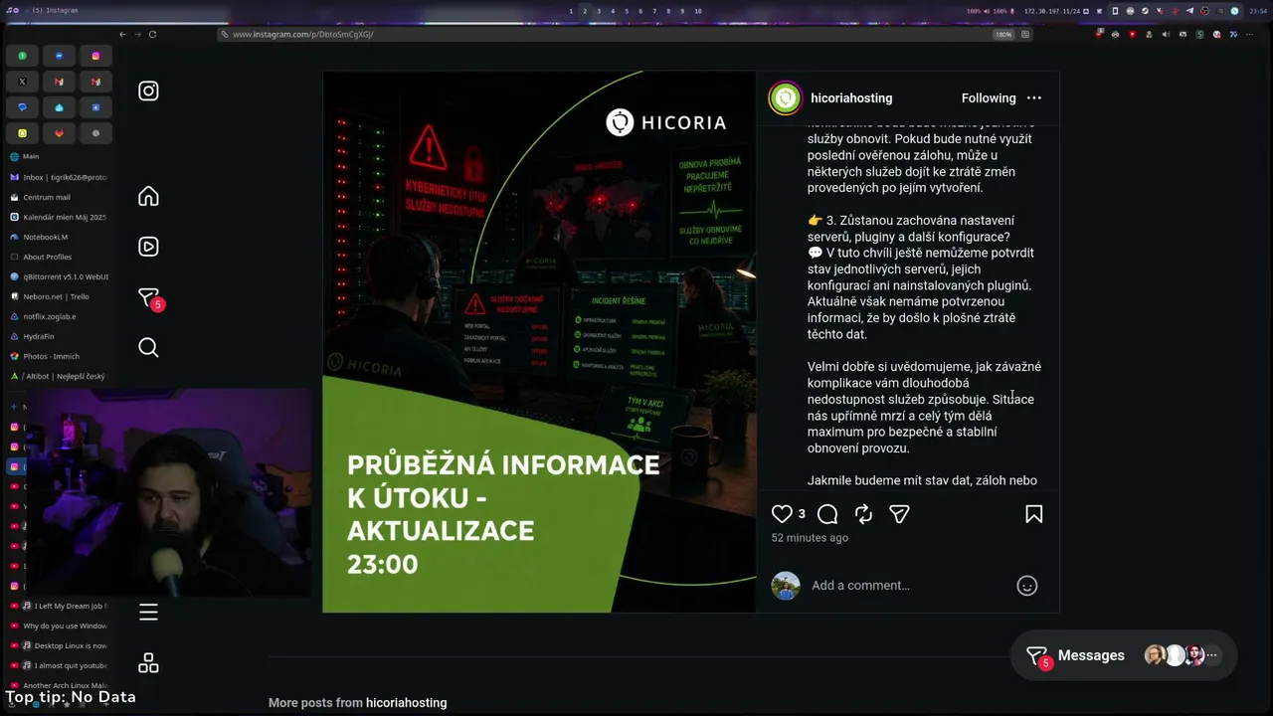Open the pinned Instagram tab in the grid
The height and width of the screenshot is (716, 1273).
[95, 56]
